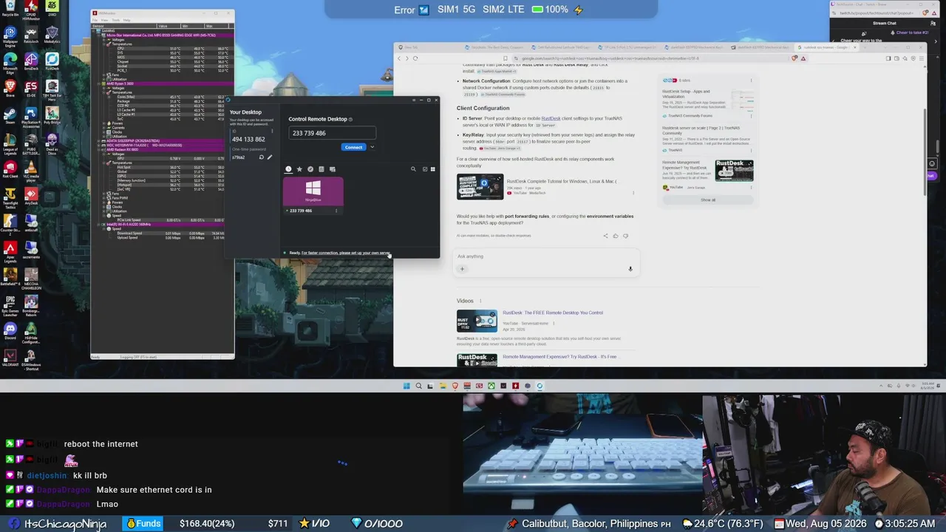Collapse Intel Wi-Fi 6 AX200 node
This screenshot has height=532, width=946.
pyautogui.click(x=100, y=224)
